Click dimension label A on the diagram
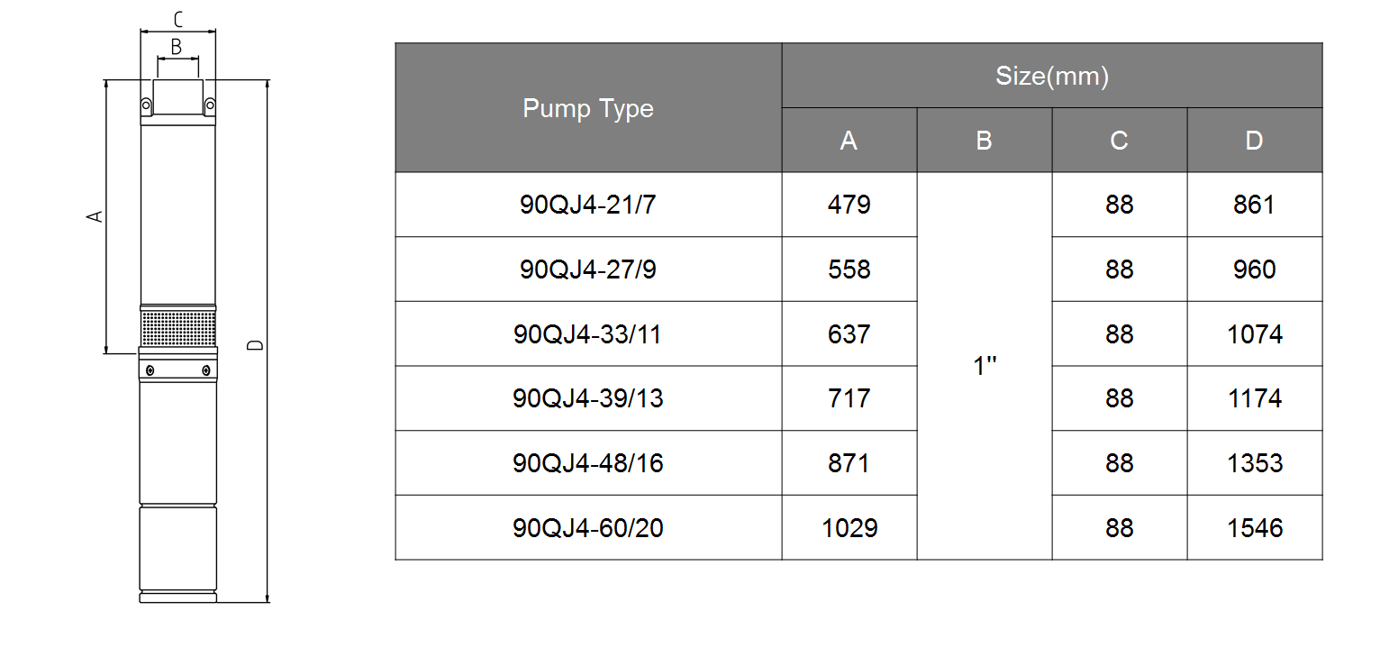Image resolution: width=1380 pixels, height=648 pixels. (x=94, y=216)
